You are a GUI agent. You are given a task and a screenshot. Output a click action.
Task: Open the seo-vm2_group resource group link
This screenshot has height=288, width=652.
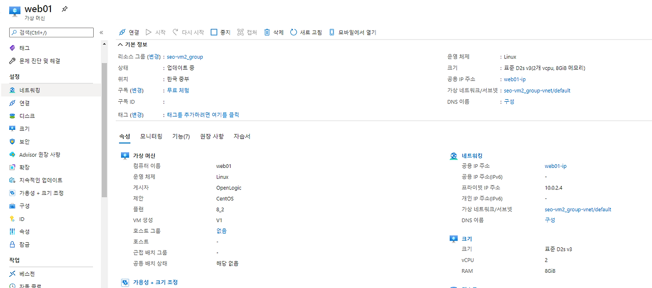coord(185,57)
